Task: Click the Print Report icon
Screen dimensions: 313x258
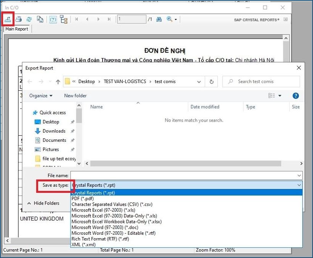Action: click(19, 19)
